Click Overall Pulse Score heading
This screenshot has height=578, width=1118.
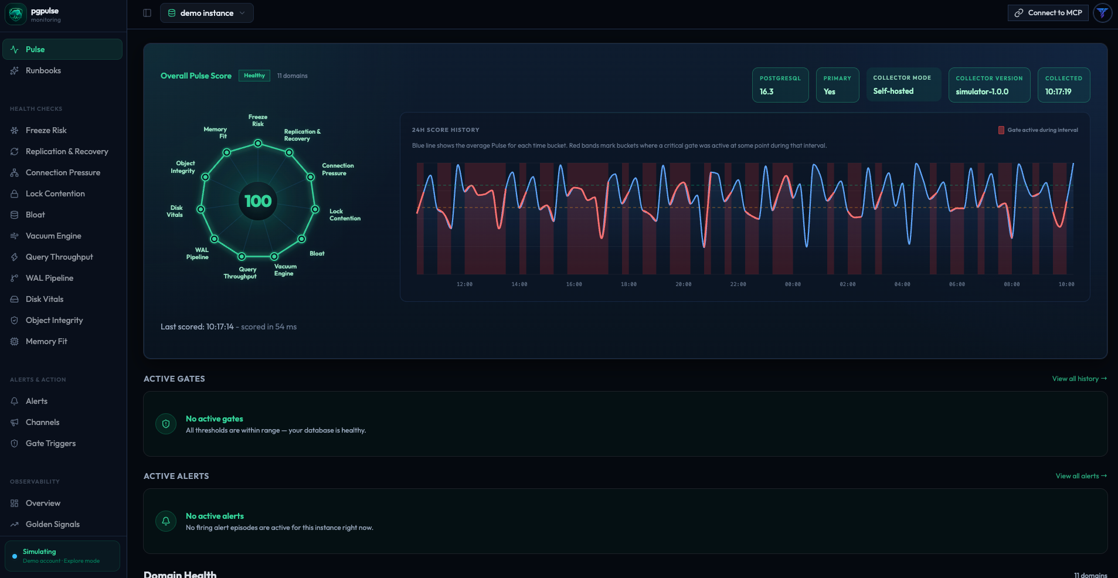point(196,76)
